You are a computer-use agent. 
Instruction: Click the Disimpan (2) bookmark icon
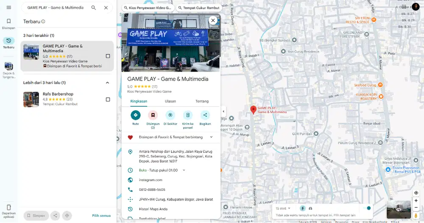153,115
